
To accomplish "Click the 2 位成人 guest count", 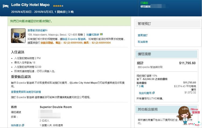I will pos(44,120).
